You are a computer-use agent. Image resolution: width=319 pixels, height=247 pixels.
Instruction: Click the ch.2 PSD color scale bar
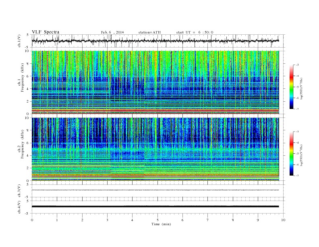pos(291,153)
